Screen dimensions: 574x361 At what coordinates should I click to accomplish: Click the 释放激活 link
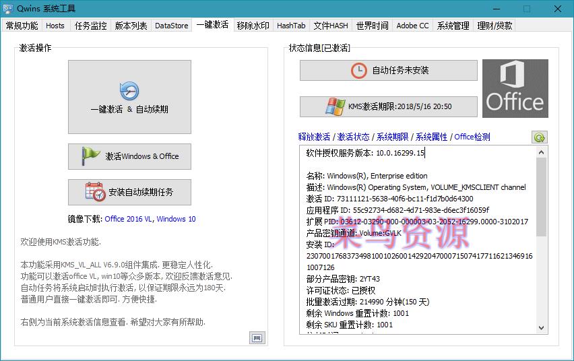coord(314,137)
